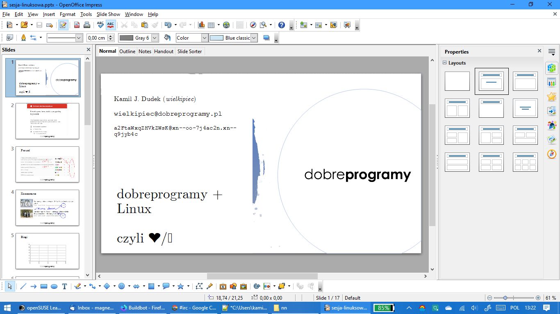Switch to the Slide Sorter tab
This screenshot has height=314, width=560.
click(189, 51)
